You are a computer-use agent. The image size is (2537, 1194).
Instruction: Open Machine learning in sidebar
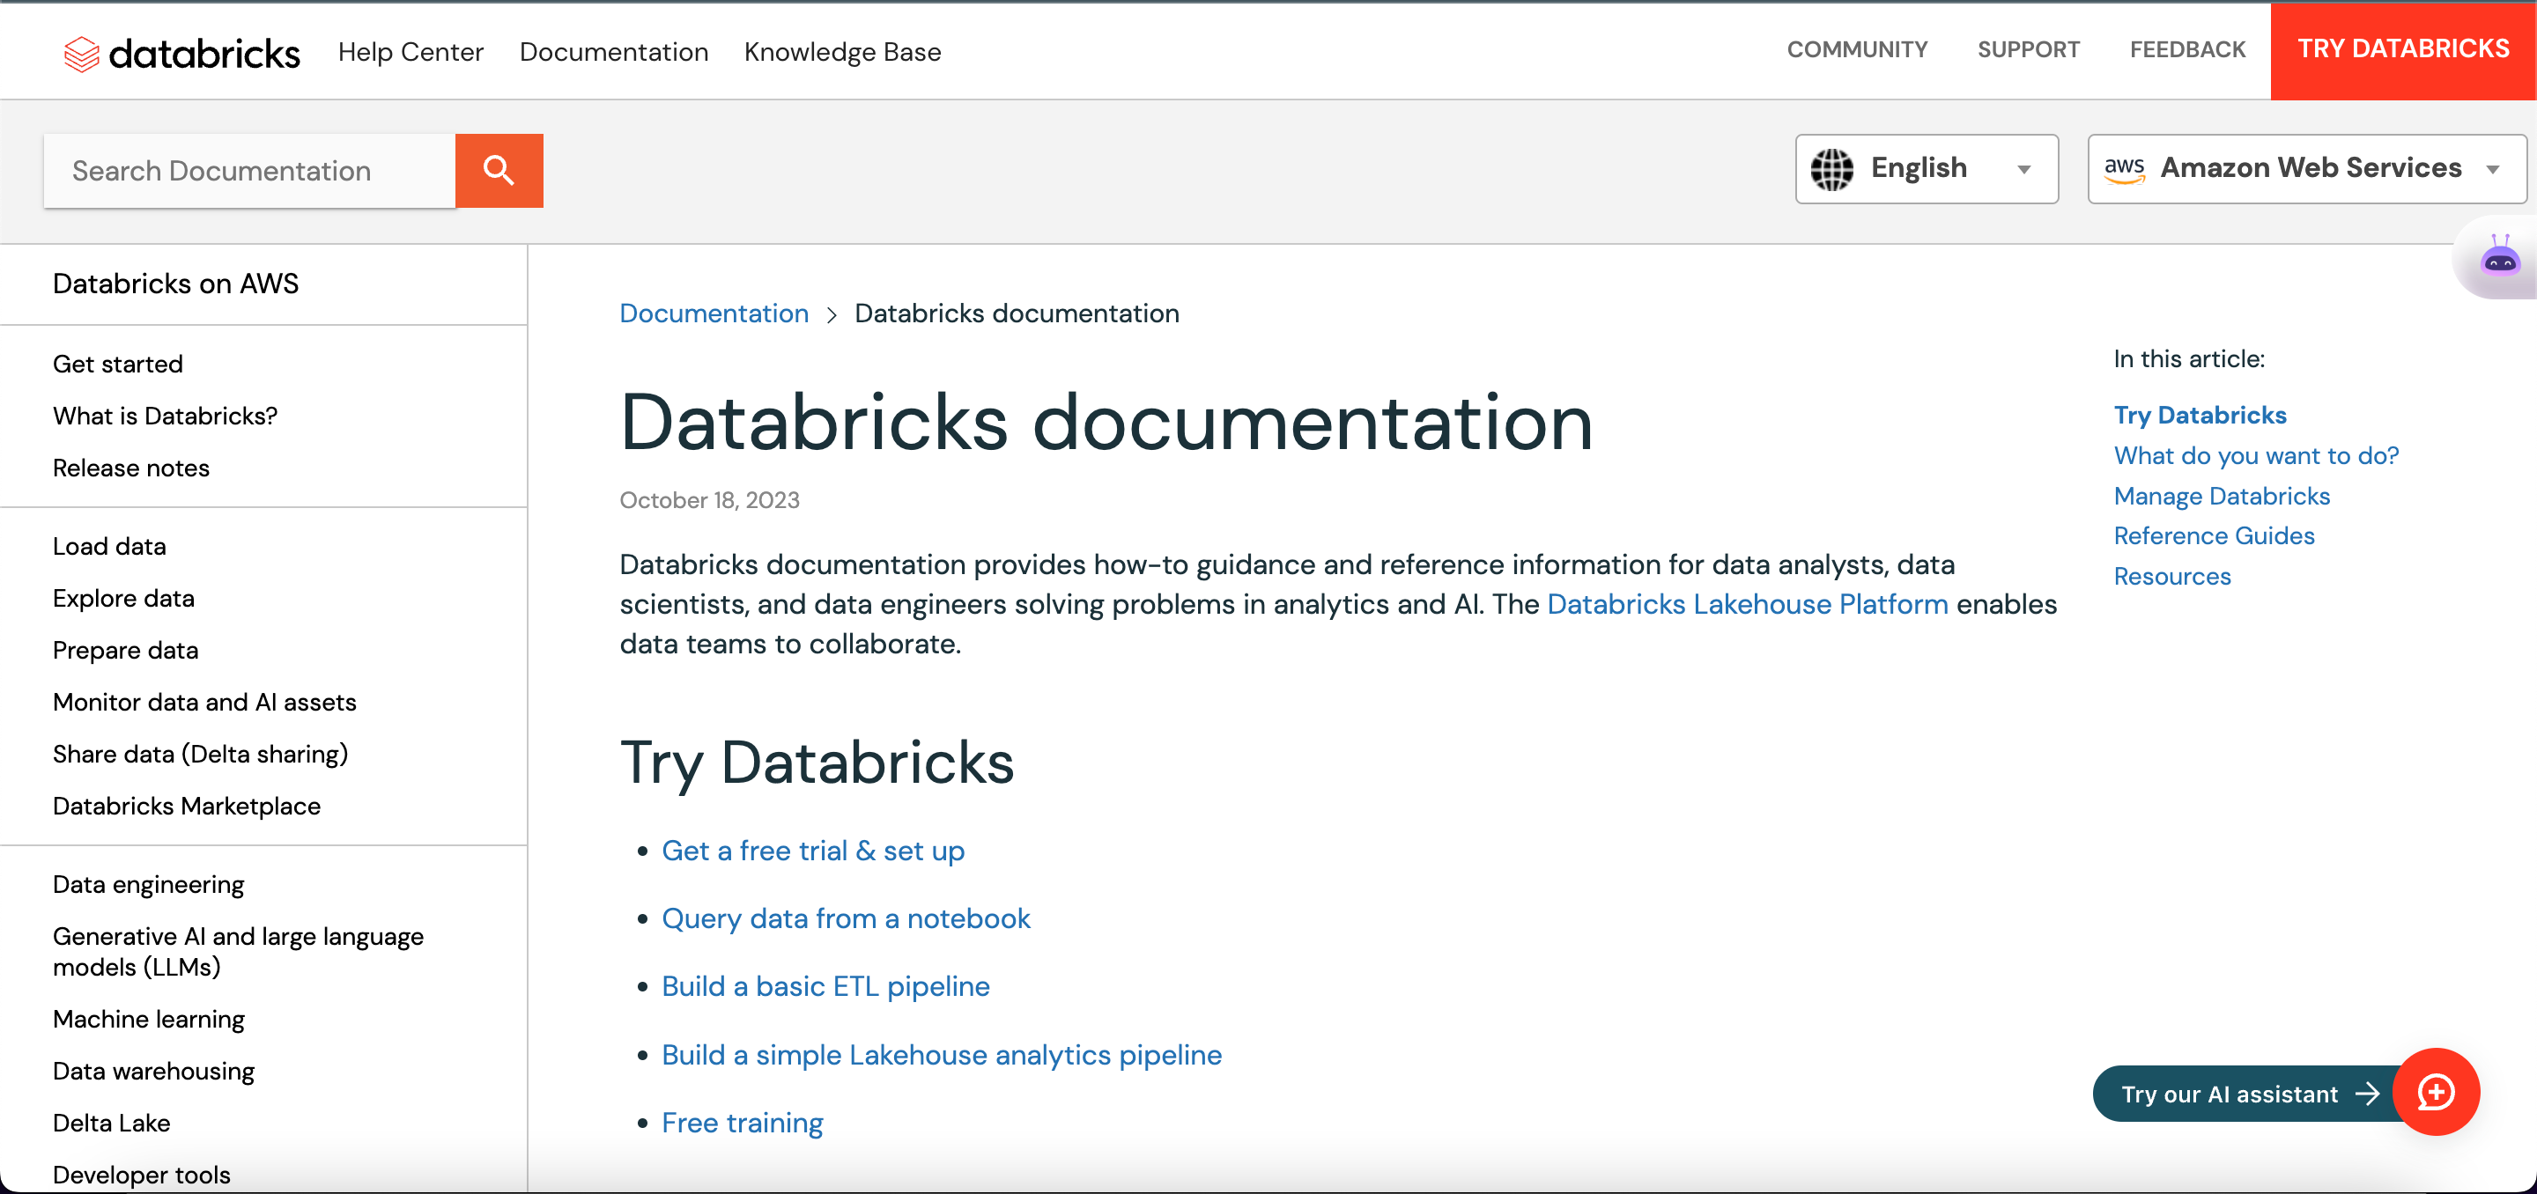pos(149,1020)
